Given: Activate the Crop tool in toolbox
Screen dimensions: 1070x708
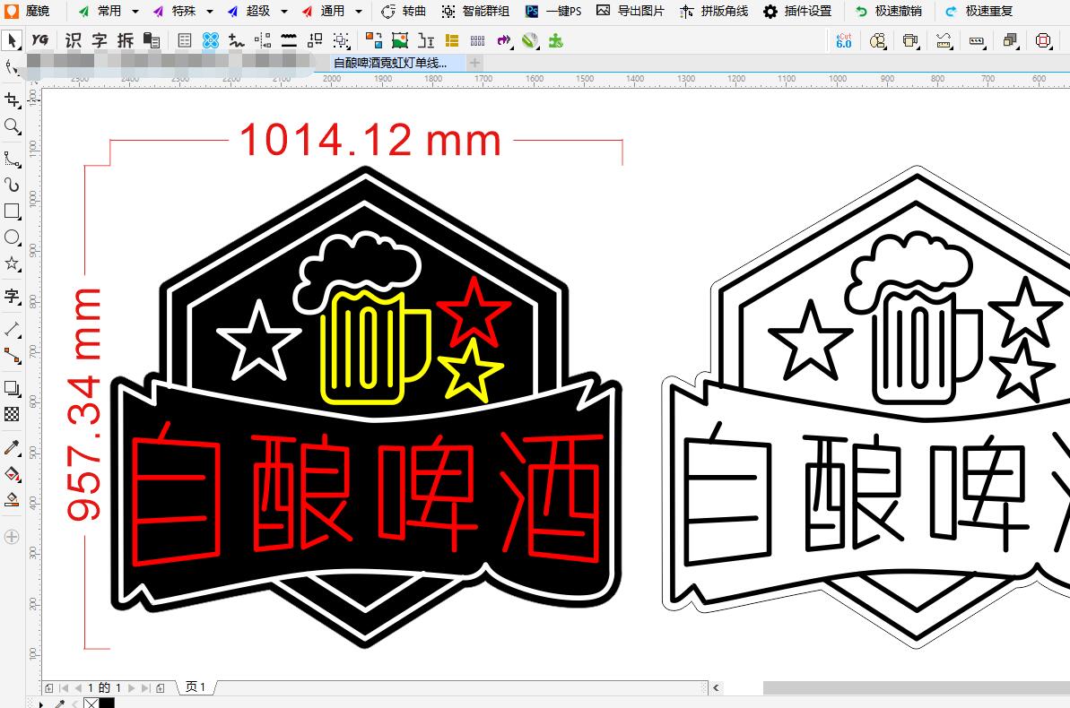Looking at the screenshot, I should click(x=12, y=100).
